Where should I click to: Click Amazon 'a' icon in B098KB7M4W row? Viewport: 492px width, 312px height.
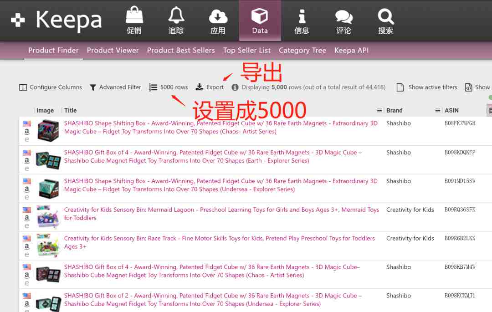coord(27,275)
